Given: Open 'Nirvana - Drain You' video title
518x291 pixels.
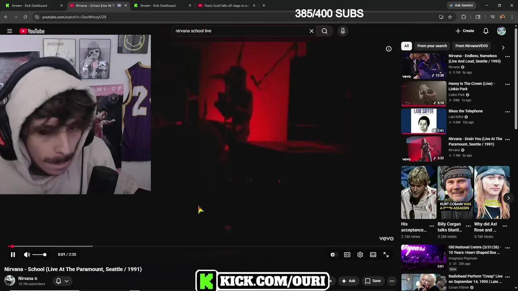Looking at the screenshot, I should coord(475,141).
